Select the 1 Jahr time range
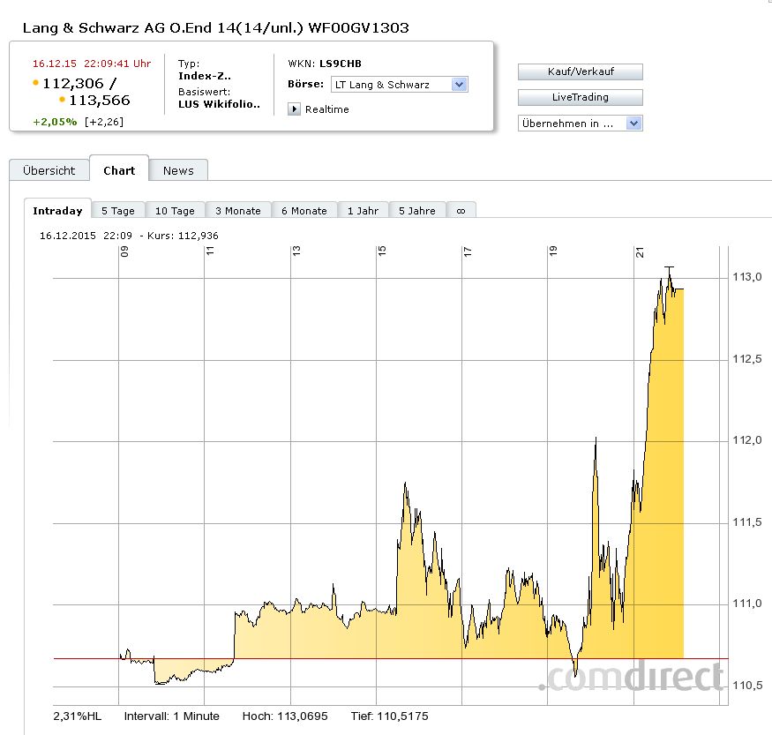Viewport: 772px width, 735px height. point(363,211)
